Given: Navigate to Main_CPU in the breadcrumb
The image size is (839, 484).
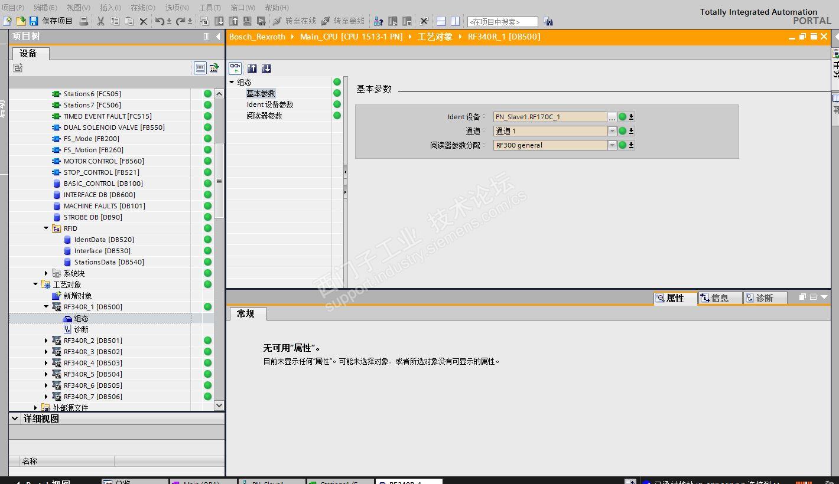Looking at the screenshot, I should [x=351, y=37].
